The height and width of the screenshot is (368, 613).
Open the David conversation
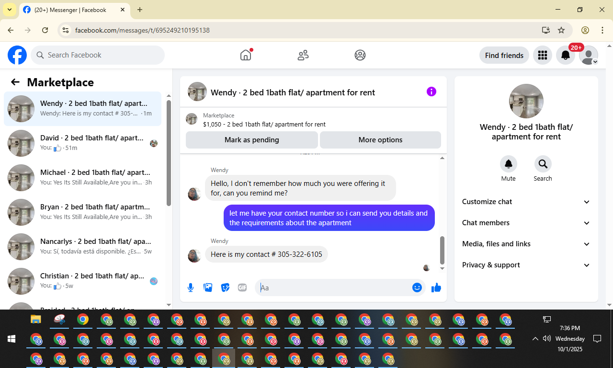(82, 143)
